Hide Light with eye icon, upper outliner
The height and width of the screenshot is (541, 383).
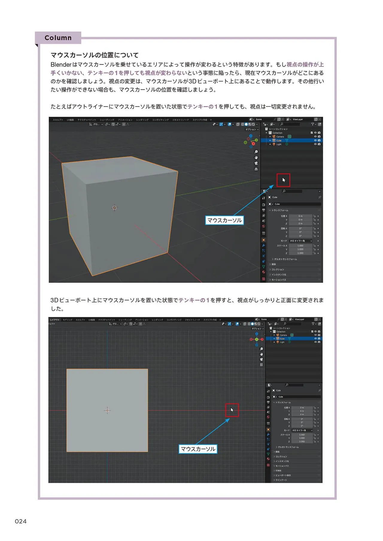[315, 144]
